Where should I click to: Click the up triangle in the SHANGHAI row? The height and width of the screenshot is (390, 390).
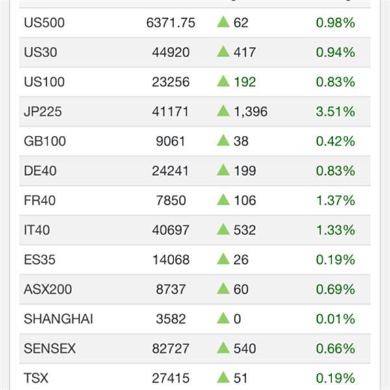tap(223, 318)
